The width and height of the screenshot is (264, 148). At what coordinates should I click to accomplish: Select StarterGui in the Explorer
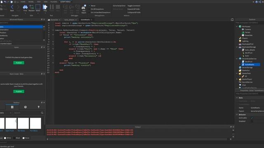click(x=246, y=70)
